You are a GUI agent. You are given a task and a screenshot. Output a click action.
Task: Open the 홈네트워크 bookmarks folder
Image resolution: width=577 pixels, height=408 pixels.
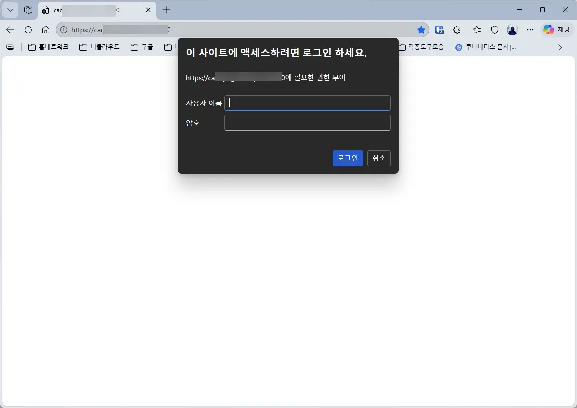pyautogui.click(x=48, y=47)
